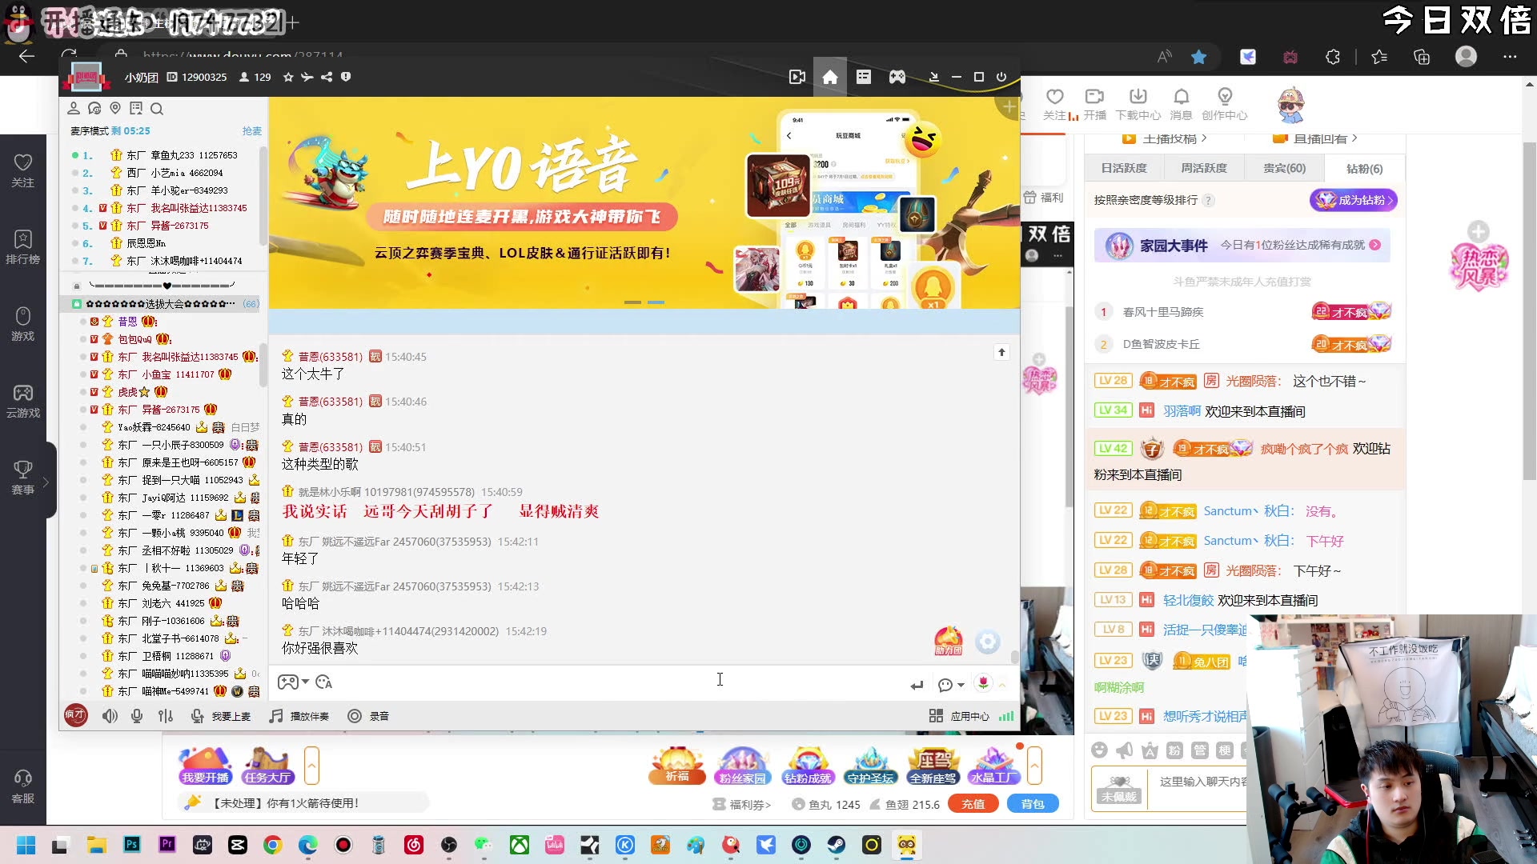Screen dimensions: 1537x864
Task: Toggle 录音 recording
Action: pos(368,716)
